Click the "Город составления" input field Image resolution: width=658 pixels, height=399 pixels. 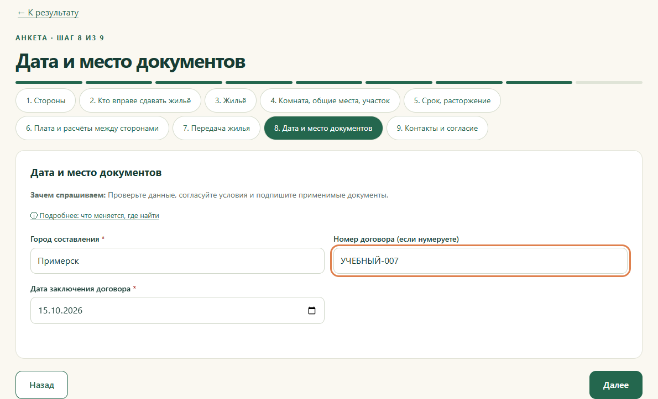coord(177,261)
